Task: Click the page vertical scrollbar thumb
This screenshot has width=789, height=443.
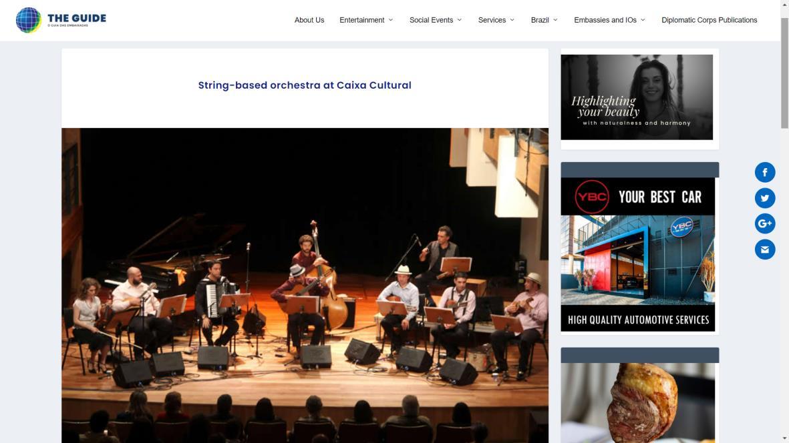Action: coord(784,73)
